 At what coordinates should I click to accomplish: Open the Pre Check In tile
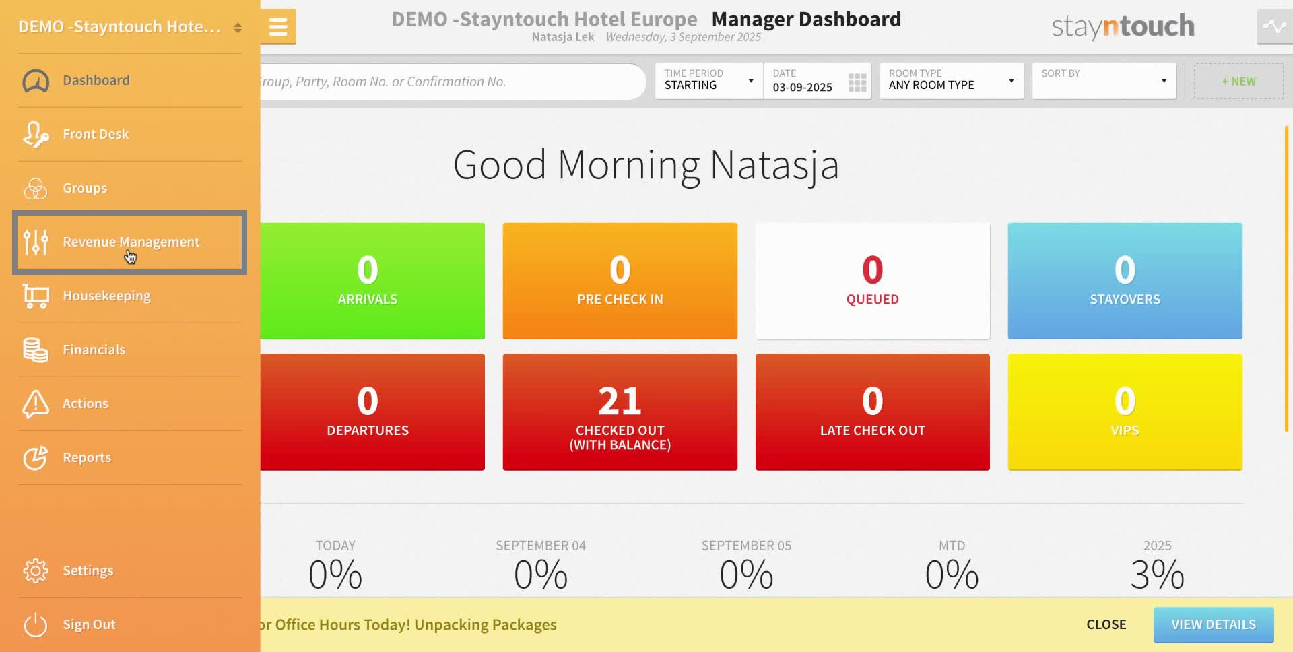pos(620,281)
